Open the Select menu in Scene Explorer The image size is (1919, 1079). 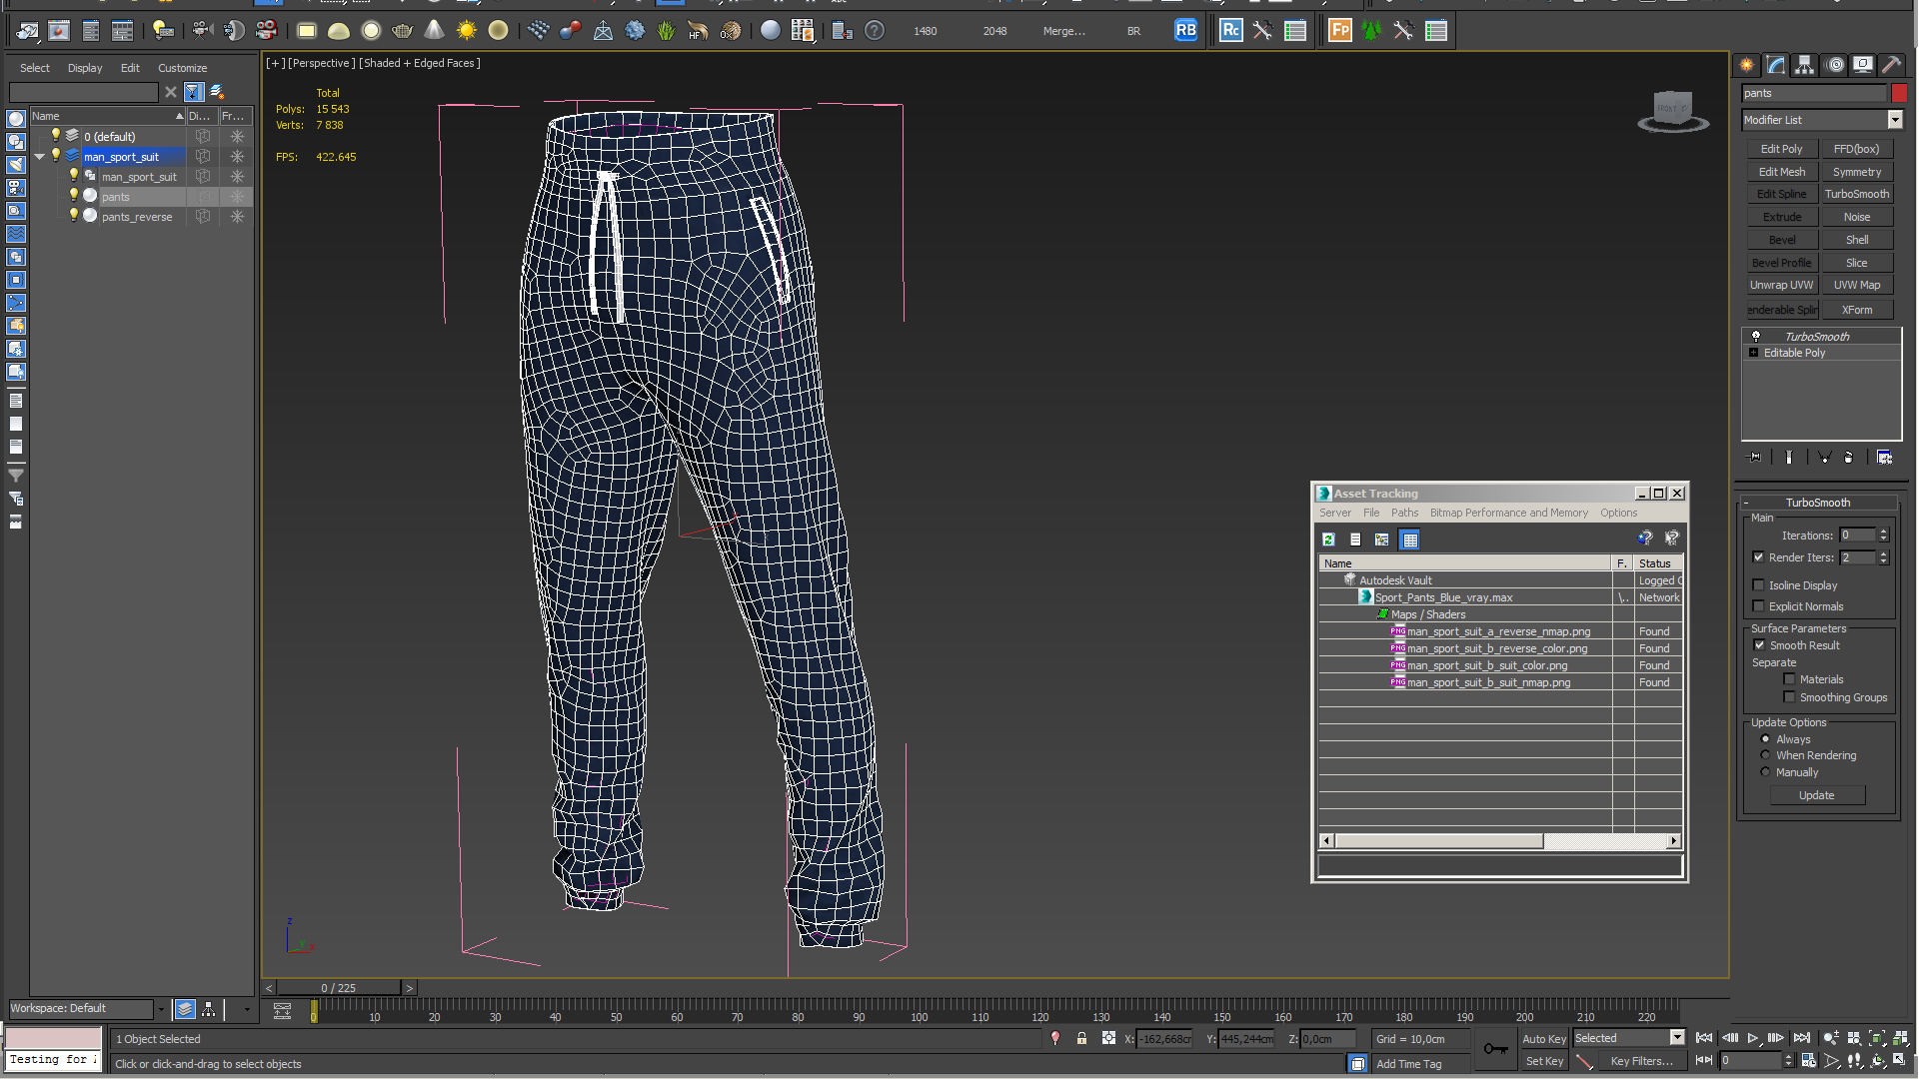pos(35,68)
